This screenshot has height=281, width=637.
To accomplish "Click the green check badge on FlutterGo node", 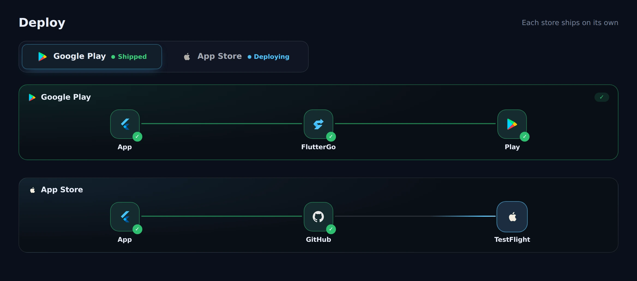I will pyautogui.click(x=331, y=137).
